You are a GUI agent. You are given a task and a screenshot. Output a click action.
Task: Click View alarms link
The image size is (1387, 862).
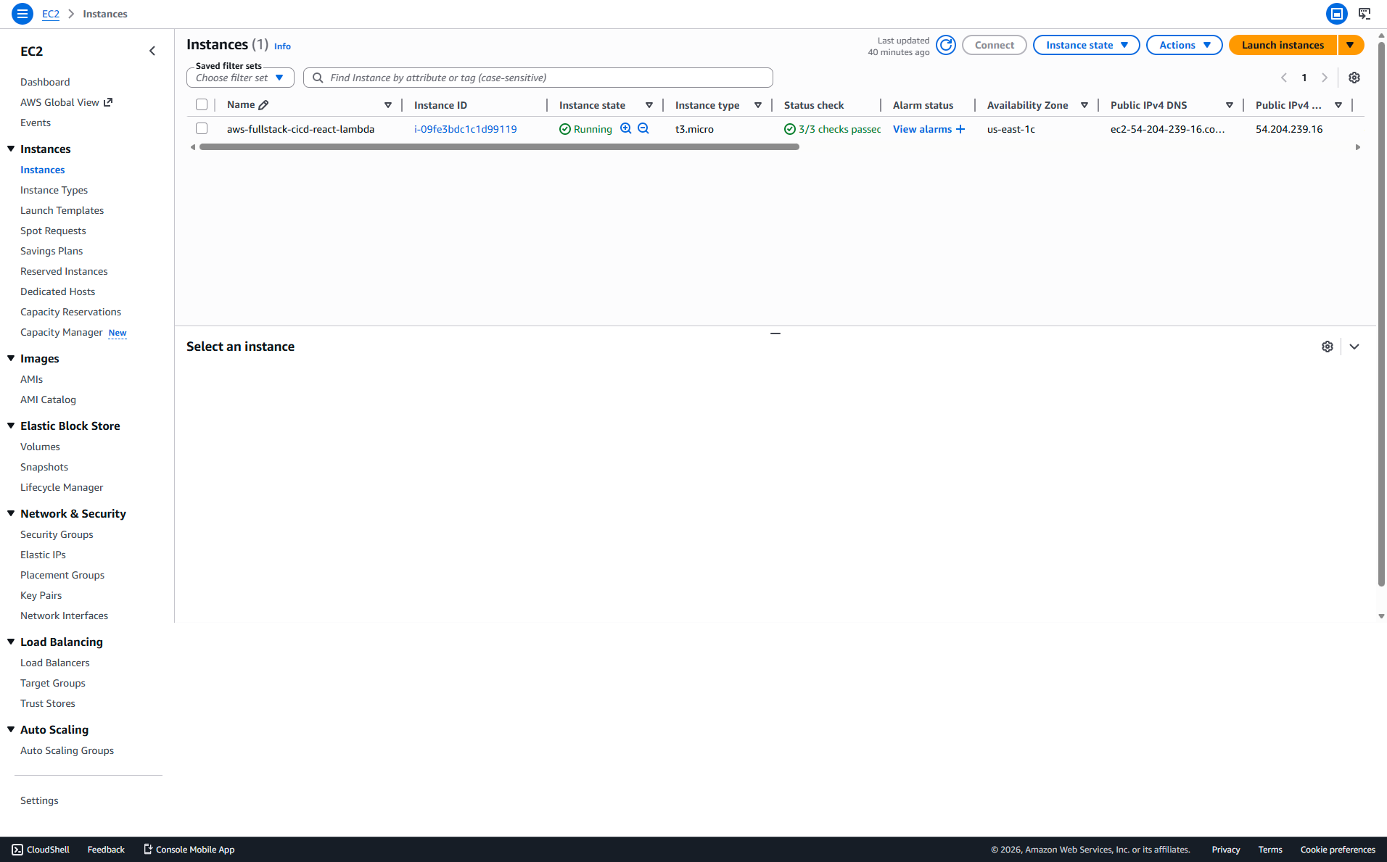click(x=922, y=129)
